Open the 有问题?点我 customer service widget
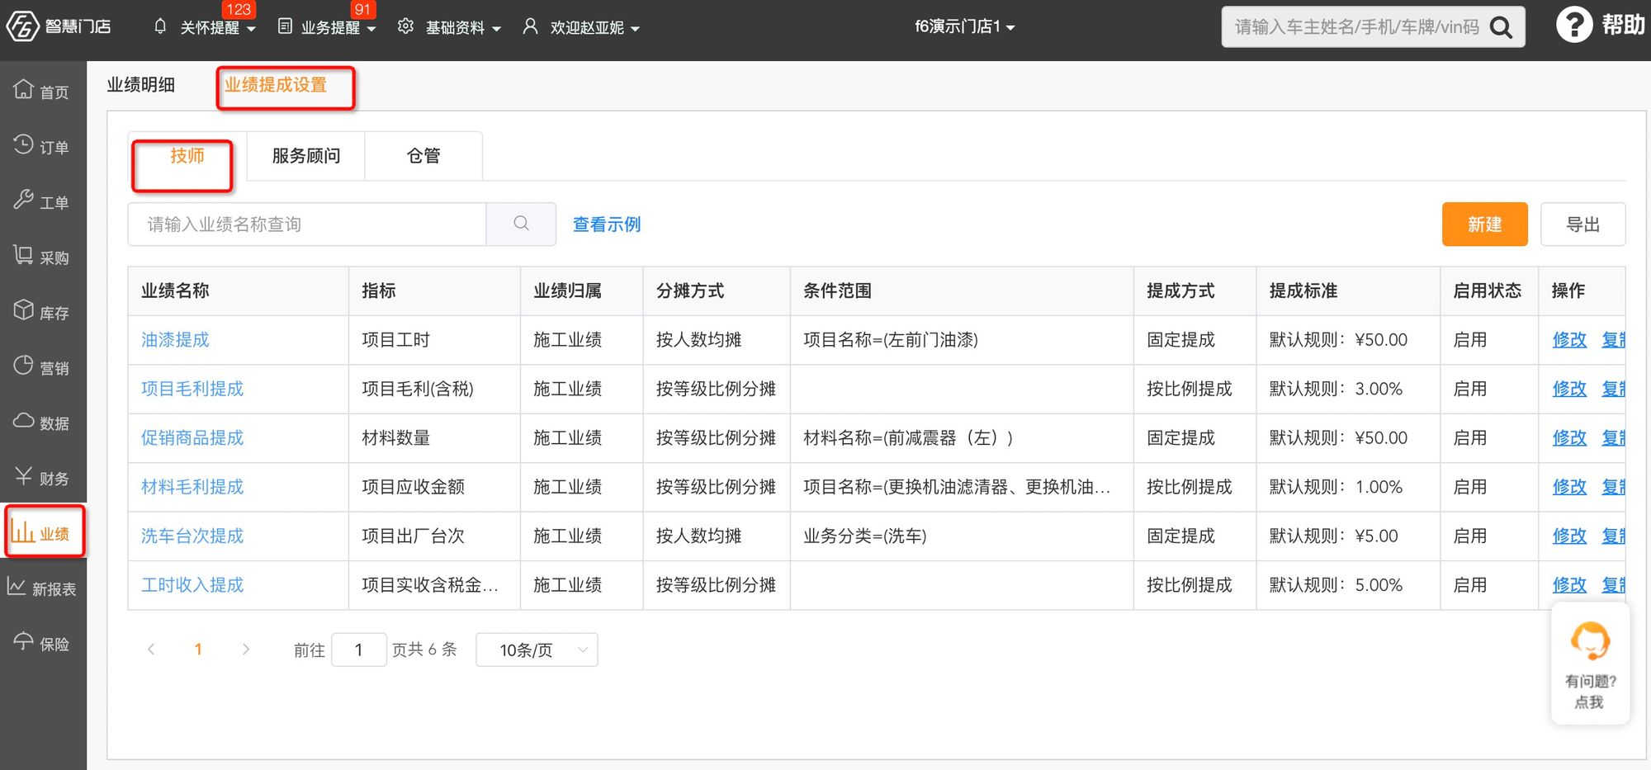This screenshot has height=770, width=1651. pos(1590,664)
